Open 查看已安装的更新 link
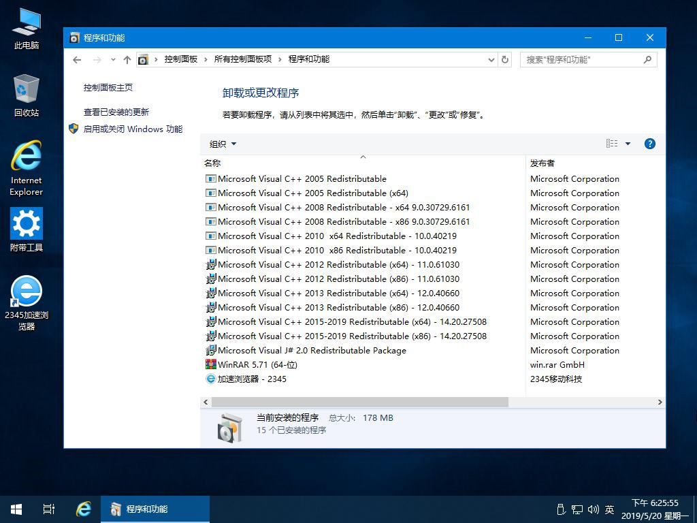This screenshot has width=697, height=523. [x=116, y=112]
